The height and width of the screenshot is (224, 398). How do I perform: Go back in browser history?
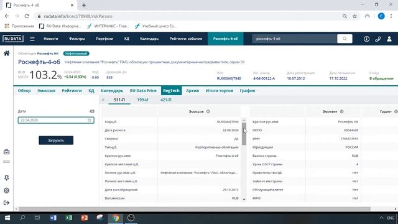click(7, 16)
